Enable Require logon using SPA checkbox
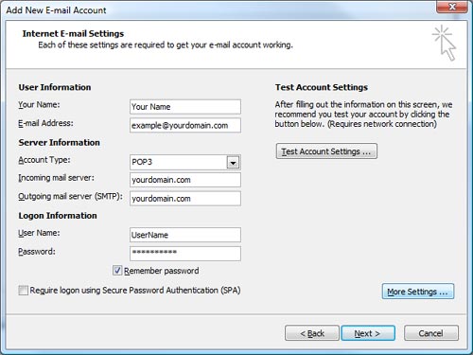 [x=23, y=290]
